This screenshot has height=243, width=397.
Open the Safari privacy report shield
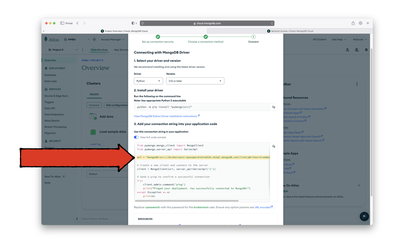133,23
